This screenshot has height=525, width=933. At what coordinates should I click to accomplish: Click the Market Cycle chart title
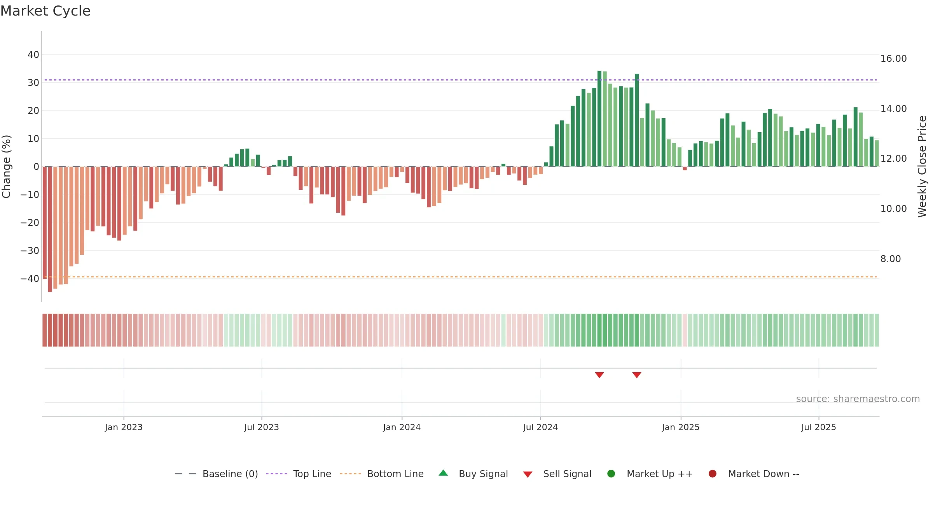click(45, 11)
